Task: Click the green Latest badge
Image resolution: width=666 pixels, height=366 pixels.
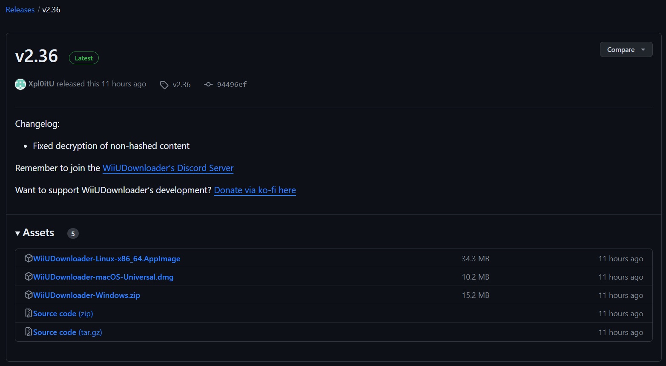Action: (84, 58)
